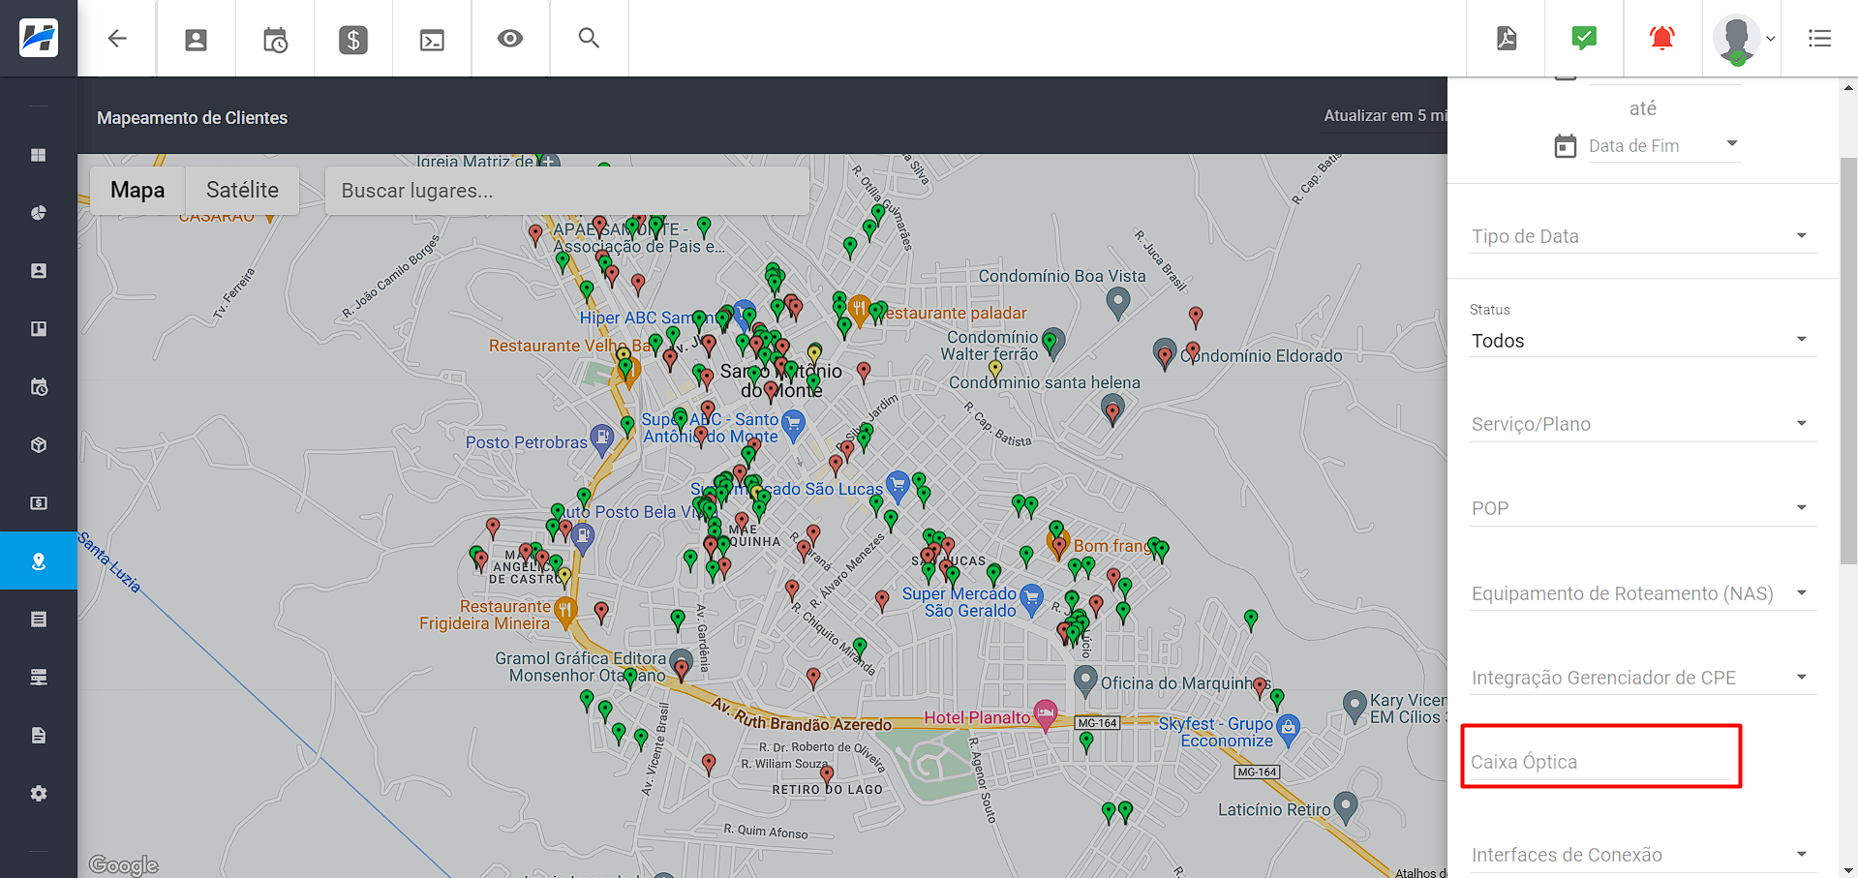Viewport: 1858px width, 878px height.
Task: Click the Restaurante paladar map marker
Action: (859, 311)
